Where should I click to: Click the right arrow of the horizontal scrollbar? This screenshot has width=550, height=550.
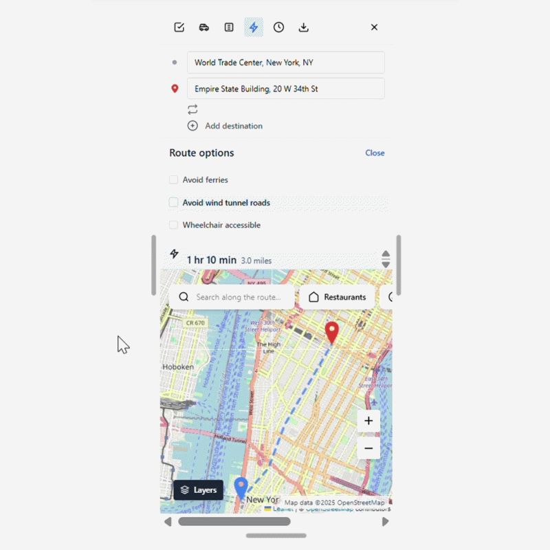(x=385, y=522)
